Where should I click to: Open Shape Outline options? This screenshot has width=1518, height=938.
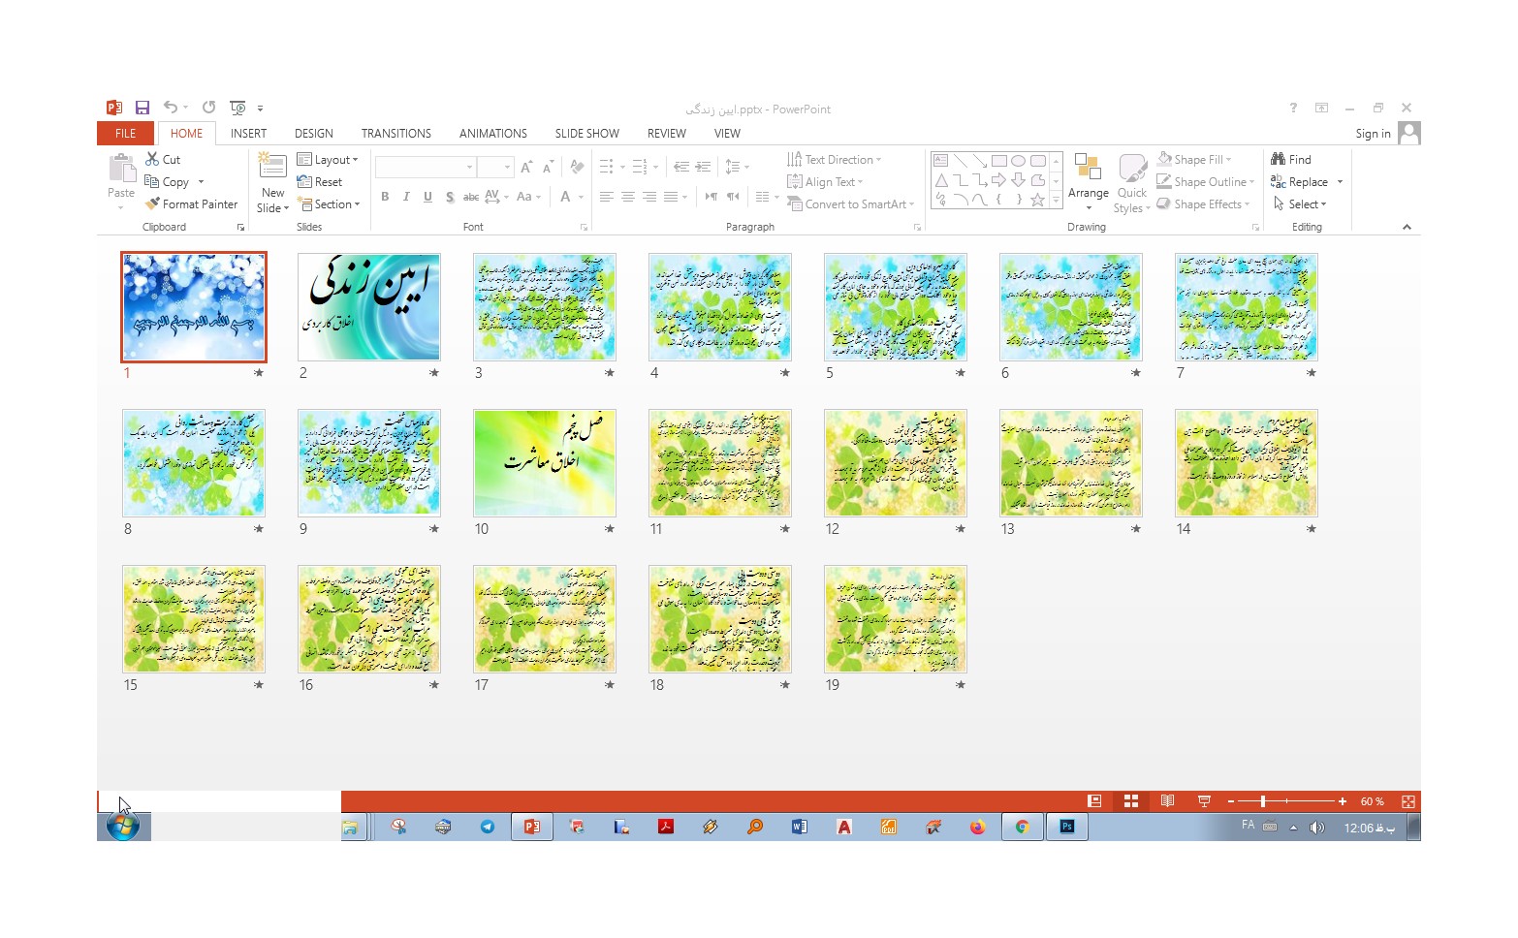pyautogui.click(x=1206, y=181)
